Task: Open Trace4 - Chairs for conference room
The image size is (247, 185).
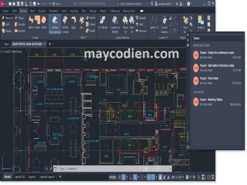Action: point(217,55)
